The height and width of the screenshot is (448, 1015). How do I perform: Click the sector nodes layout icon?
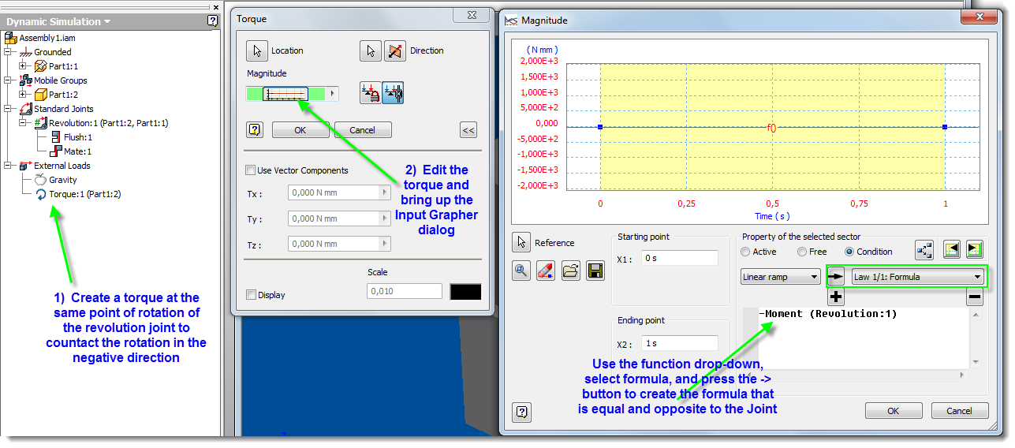[x=924, y=251]
